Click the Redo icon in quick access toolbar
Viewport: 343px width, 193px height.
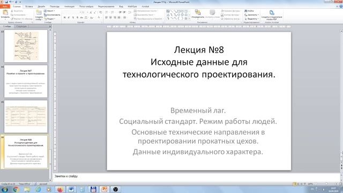tap(16, 2)
